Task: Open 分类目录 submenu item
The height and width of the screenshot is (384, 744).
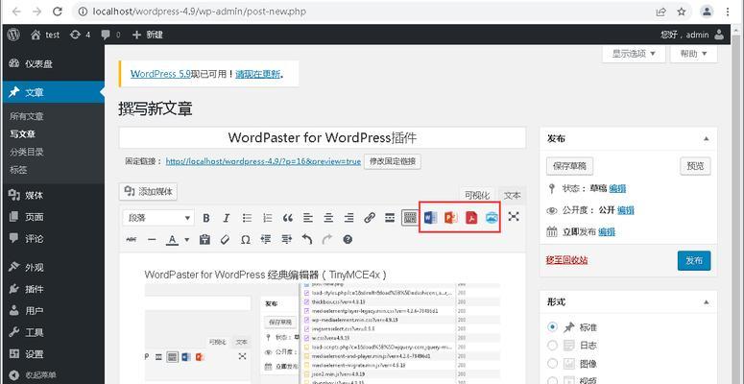Action: click(x=27, y=152)
